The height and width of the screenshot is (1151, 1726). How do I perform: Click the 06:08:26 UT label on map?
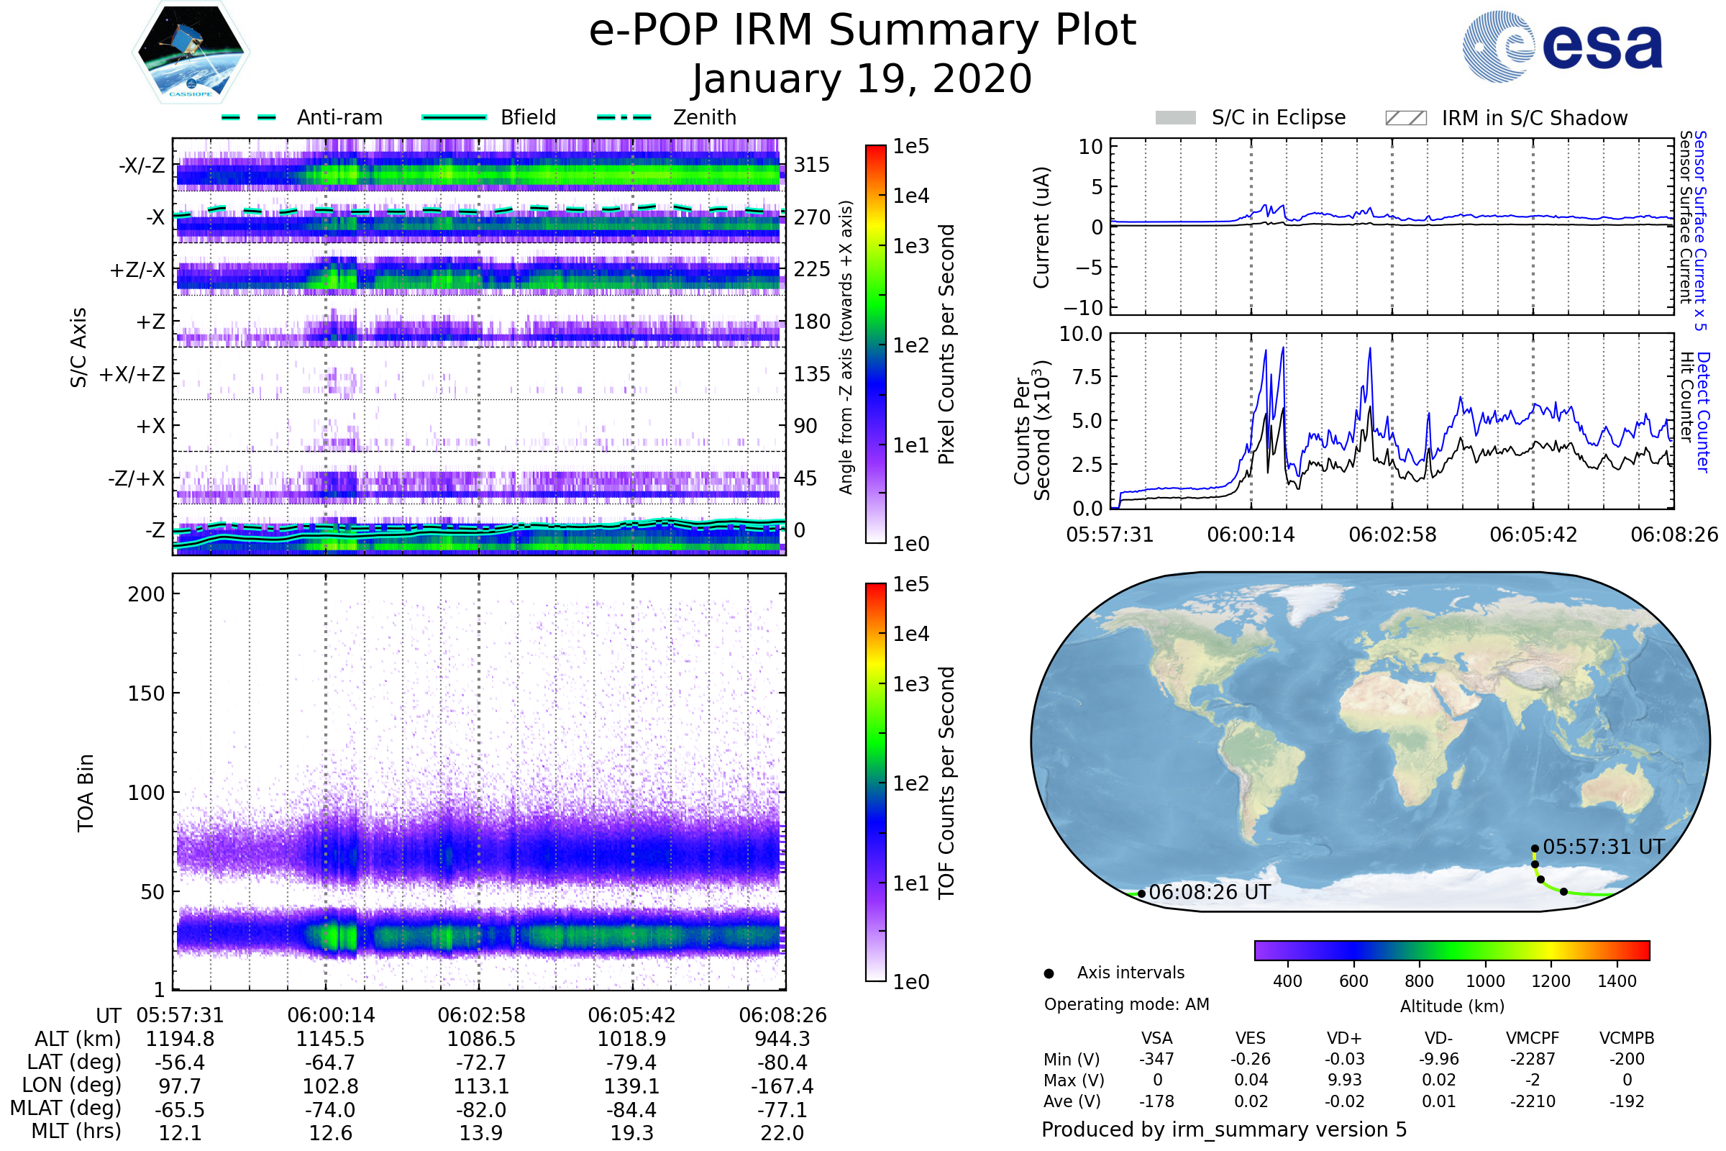[1210, 893]
